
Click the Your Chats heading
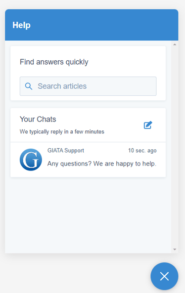38,119
